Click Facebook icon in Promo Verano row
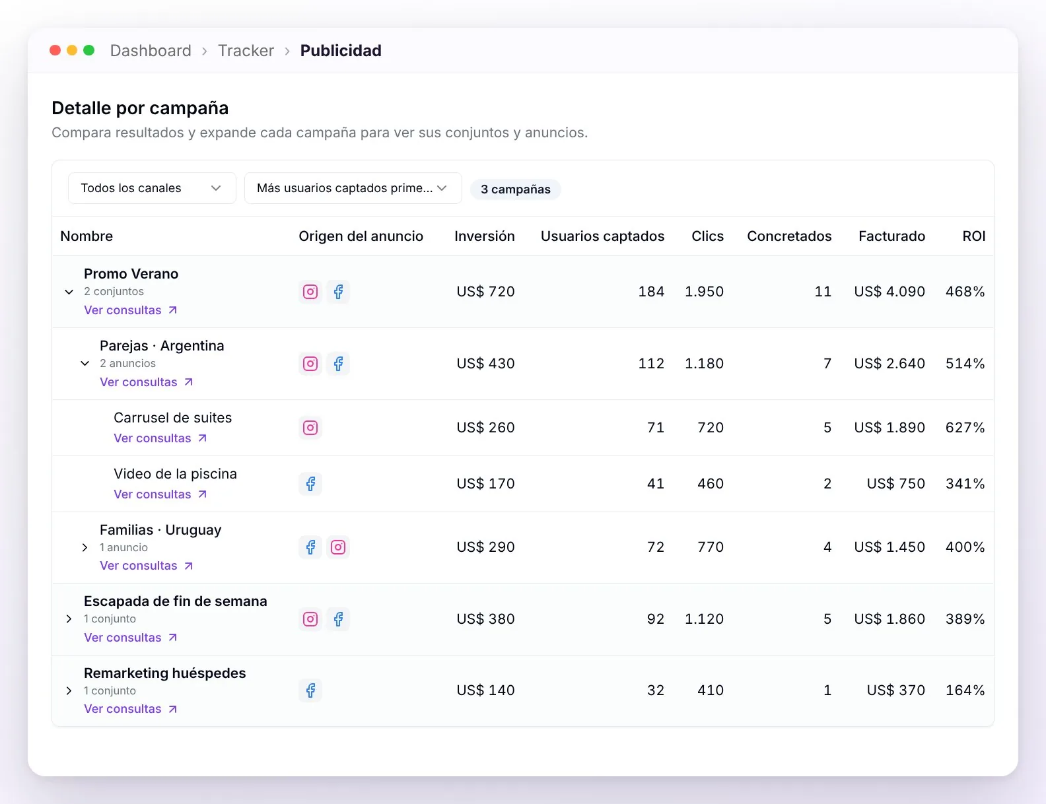Screen dimensions: 1046x804 338,292
